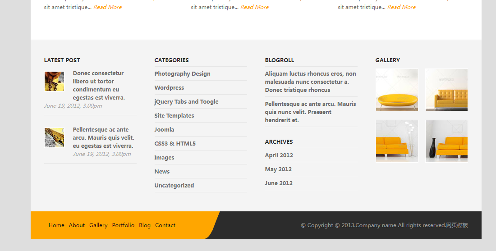This screenshot has width=496, height=251.
Task: View the June 2012 archive
Action: (278, 183)
